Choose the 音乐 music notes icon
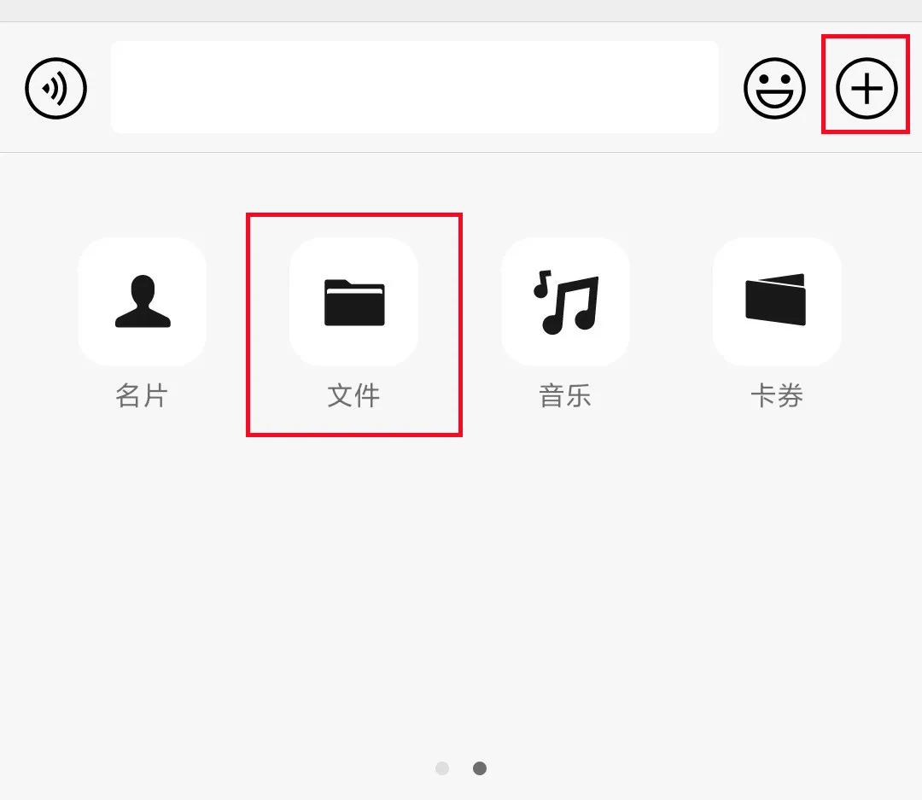The width and height of the screenshot is (922, 800). pos(566,301)
